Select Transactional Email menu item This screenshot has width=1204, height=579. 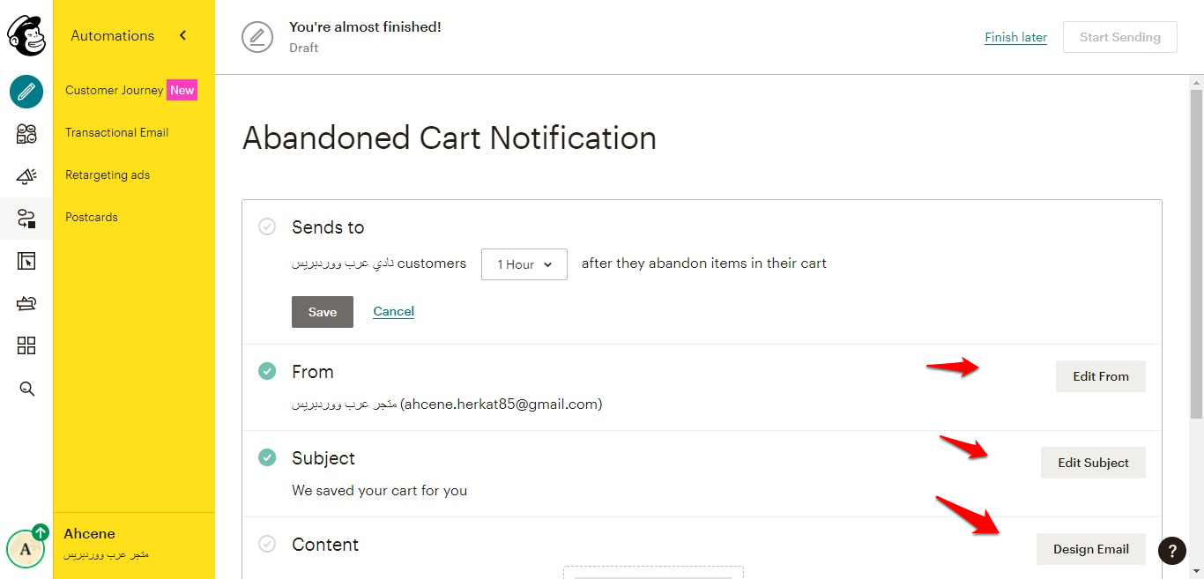click(x=116, y=132)
